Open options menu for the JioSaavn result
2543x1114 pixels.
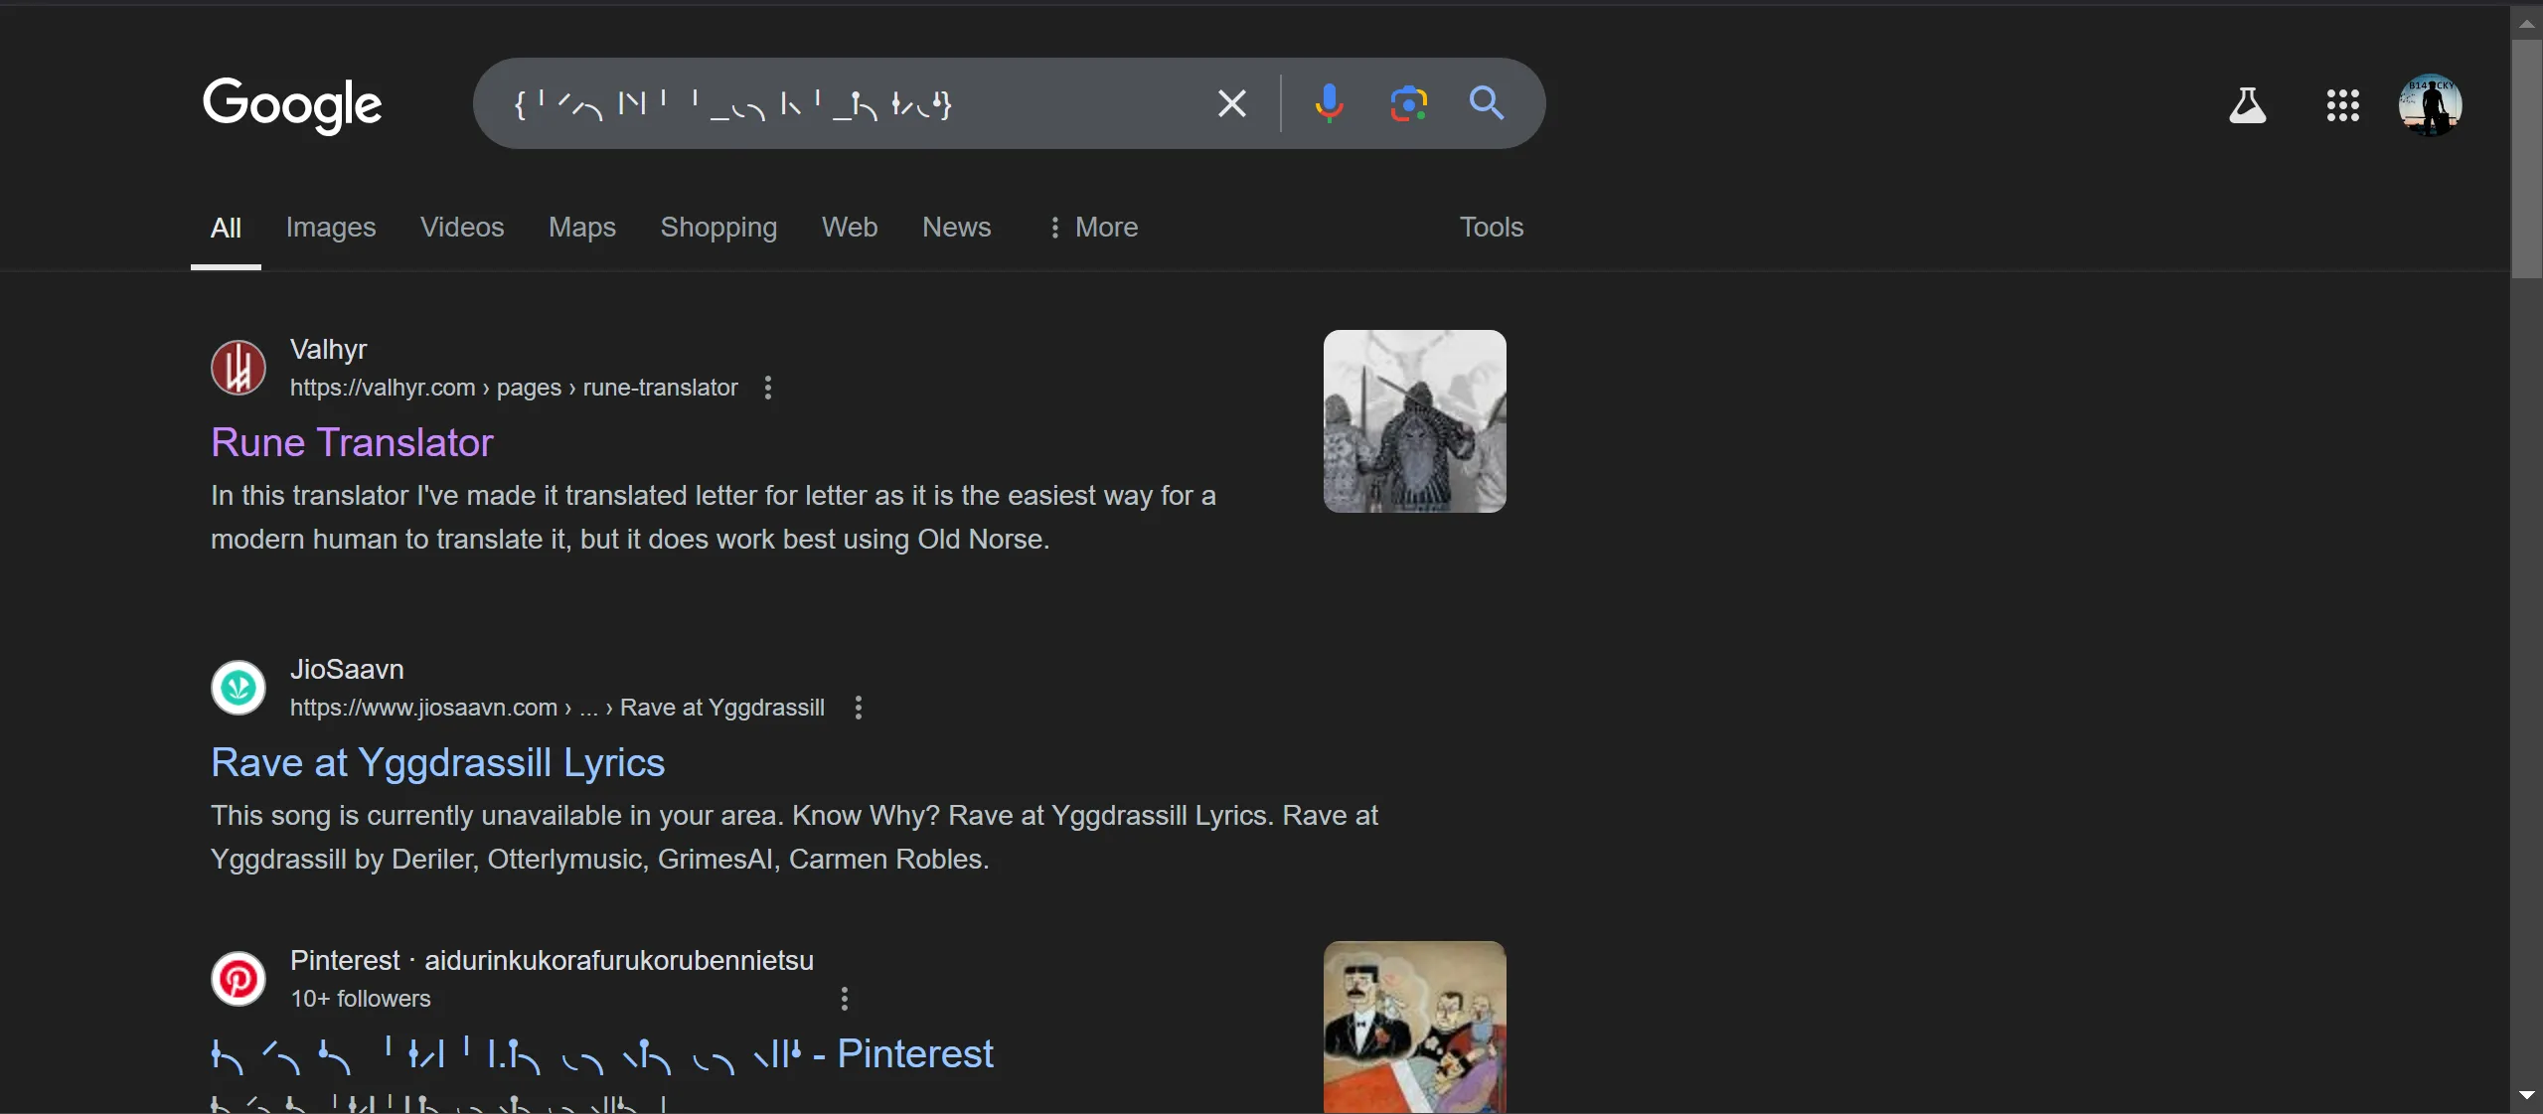[x=859, y=708]
